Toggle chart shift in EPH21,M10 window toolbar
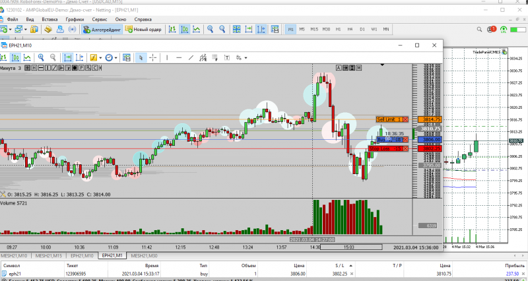This screenshot has height=281, width=528. 79,58
